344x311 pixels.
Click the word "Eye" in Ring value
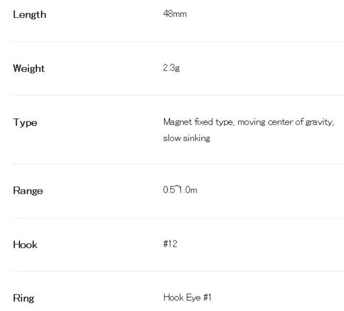193,297
